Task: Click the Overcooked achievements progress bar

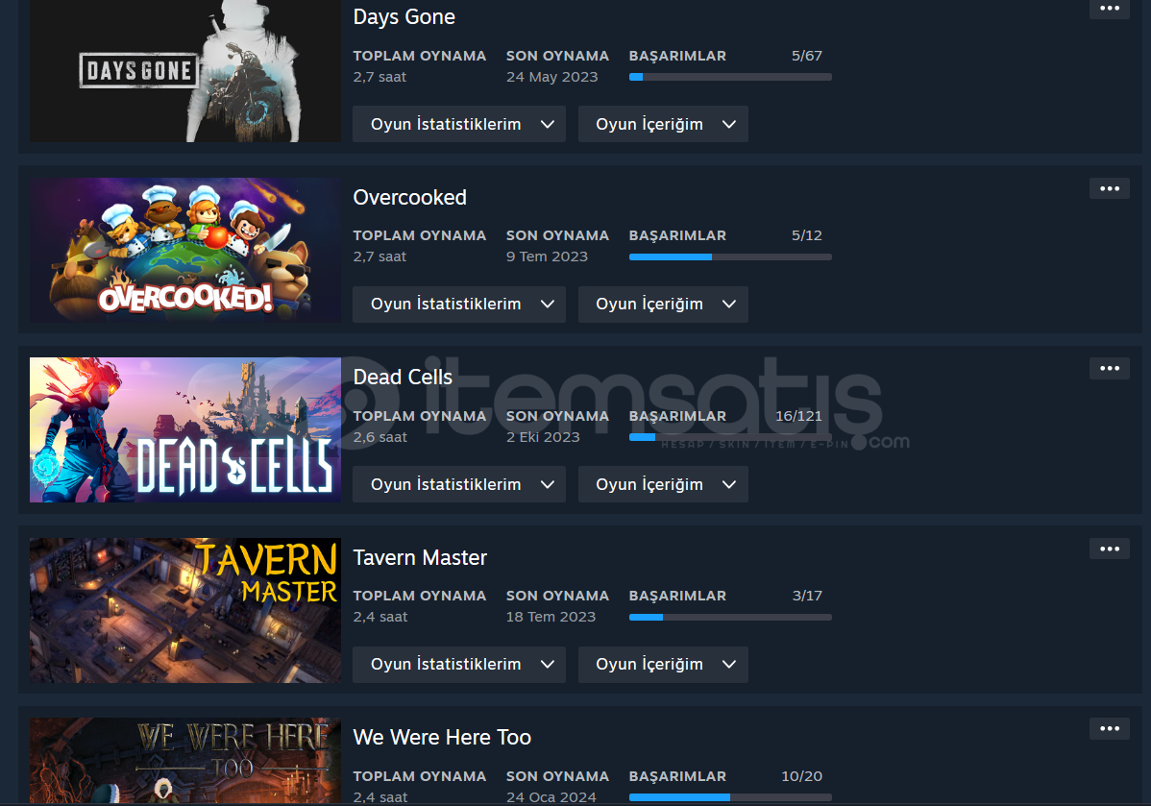Action: 730,256
